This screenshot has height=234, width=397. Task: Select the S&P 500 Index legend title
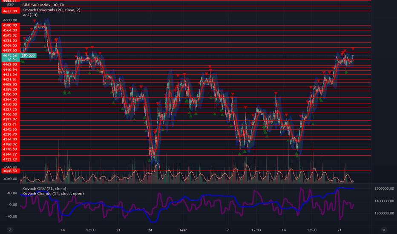43,5
